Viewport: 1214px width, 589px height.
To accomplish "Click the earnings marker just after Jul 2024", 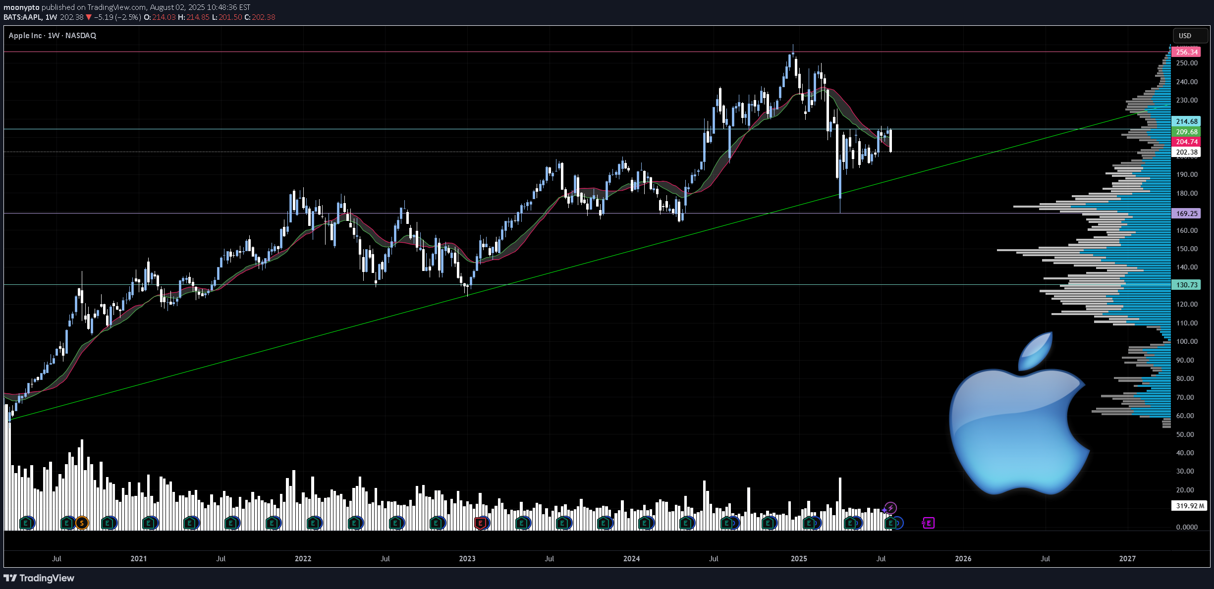I will [x=727, y=523].
